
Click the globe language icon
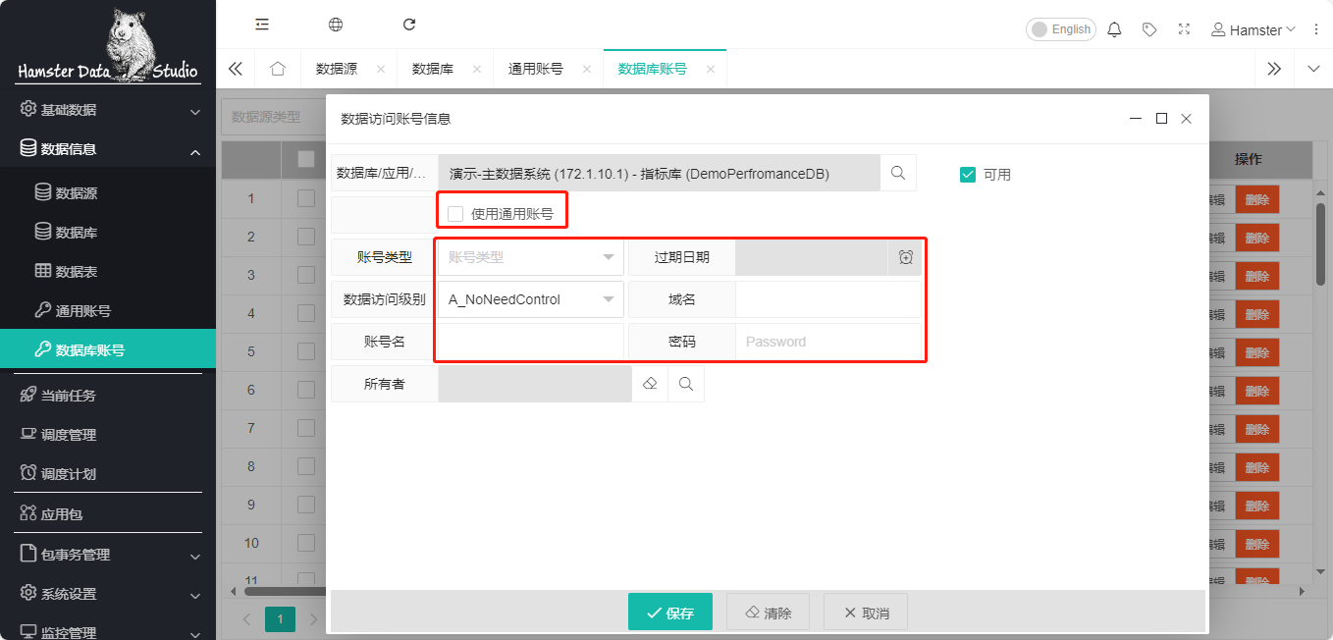(x=336, y=25)
